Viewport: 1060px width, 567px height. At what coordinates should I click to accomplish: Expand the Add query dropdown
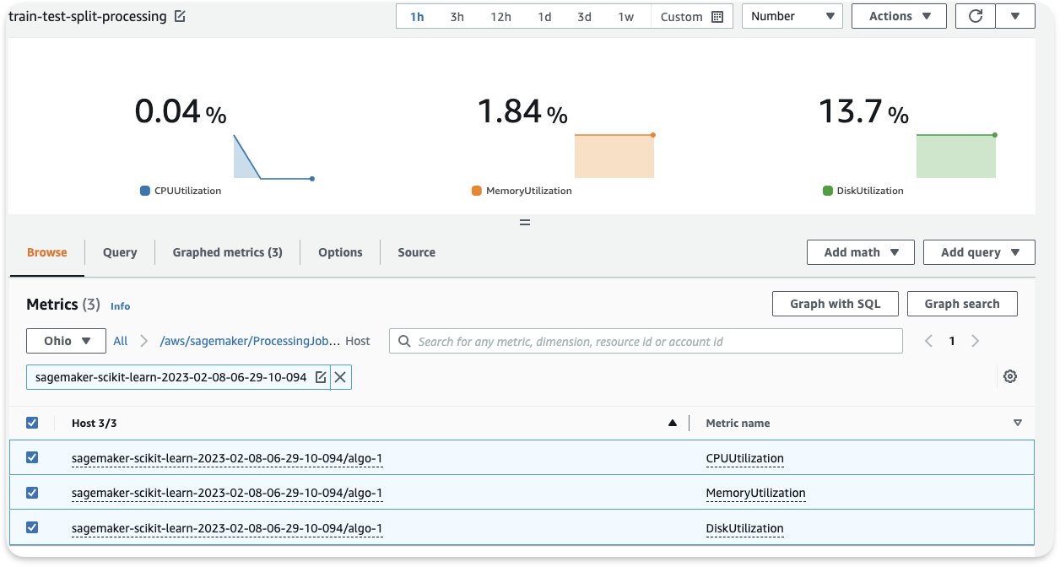(x=979, y=252)
